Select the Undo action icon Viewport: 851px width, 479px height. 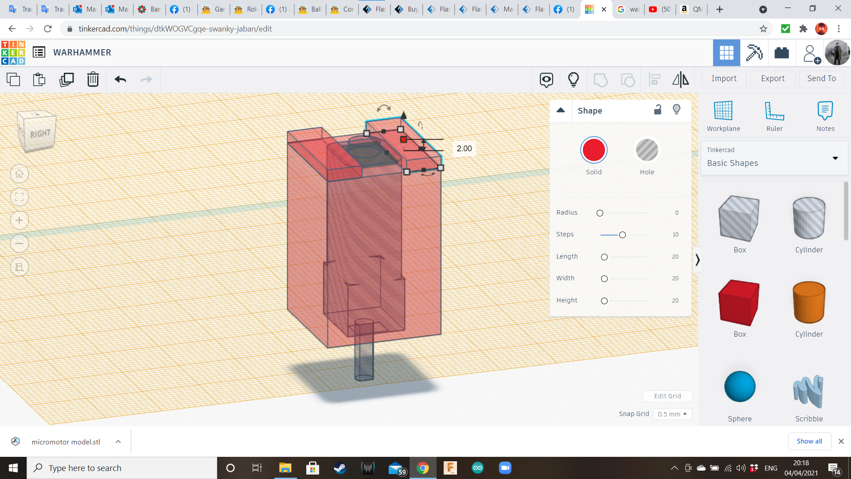[x=121, y=79]
